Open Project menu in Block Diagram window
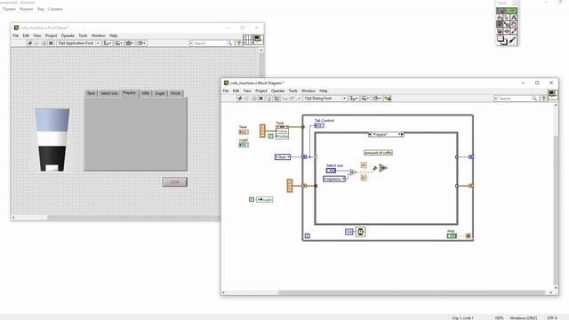 point(260,91)
